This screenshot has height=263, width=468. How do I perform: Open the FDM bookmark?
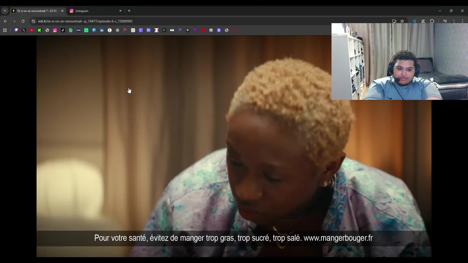[x=78, y=30]
